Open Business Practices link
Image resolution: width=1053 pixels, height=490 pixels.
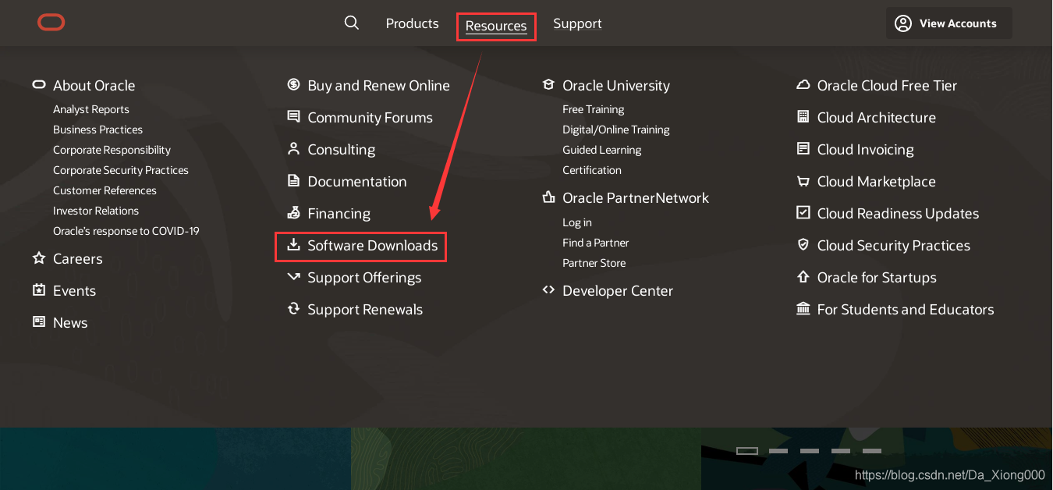[x=97, y=130]
